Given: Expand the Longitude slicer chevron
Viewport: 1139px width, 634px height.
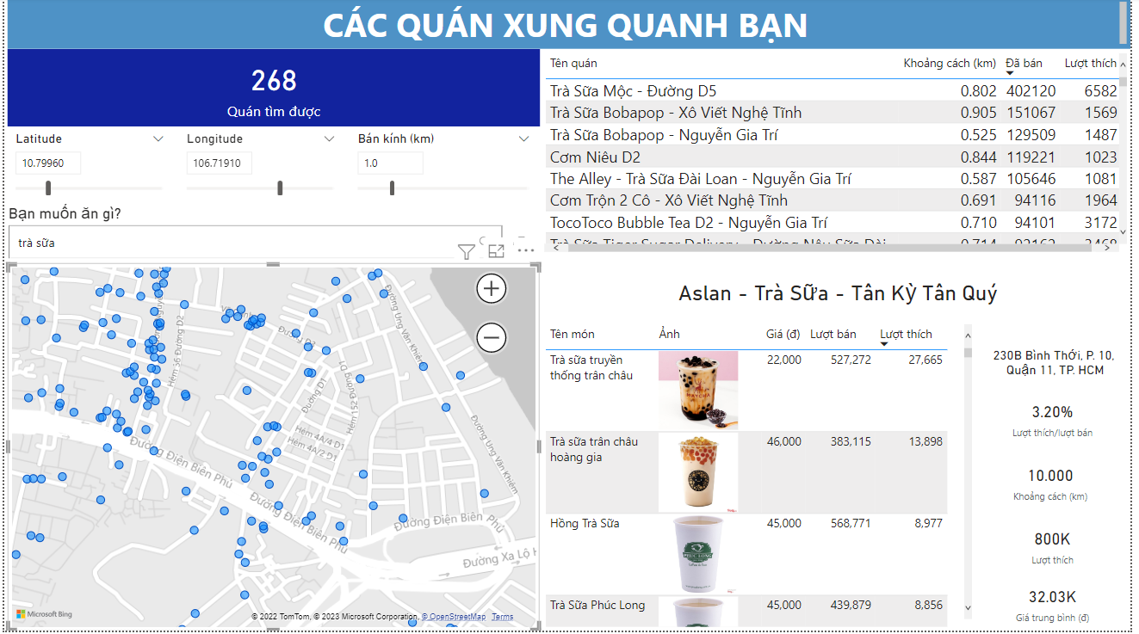Looking at the screenshot, I should (329, 138).
